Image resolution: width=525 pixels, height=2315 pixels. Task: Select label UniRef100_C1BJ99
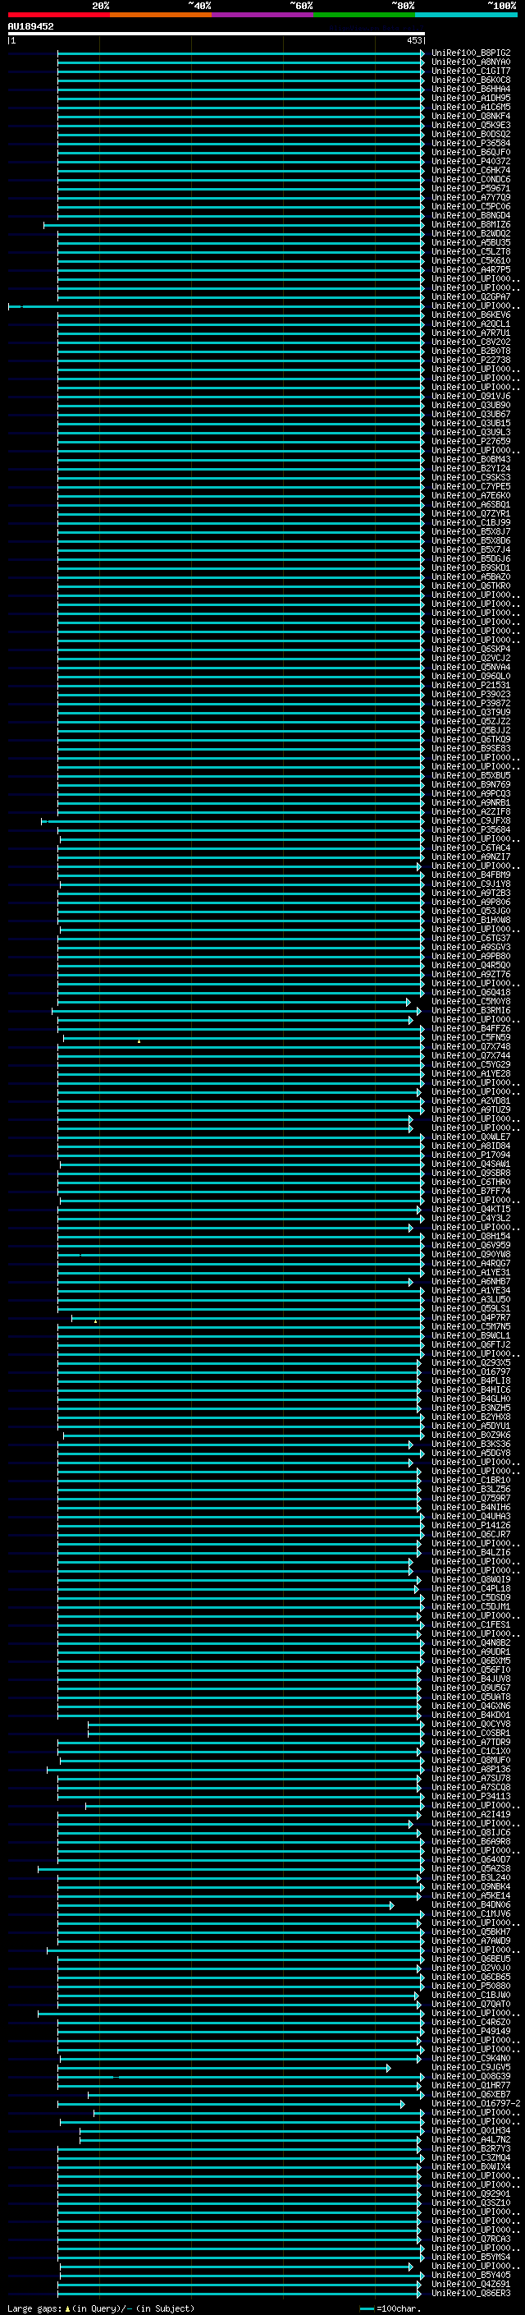point(471,523)
